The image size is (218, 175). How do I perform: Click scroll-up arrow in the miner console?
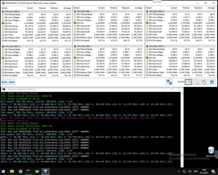[x=182, y=93]
